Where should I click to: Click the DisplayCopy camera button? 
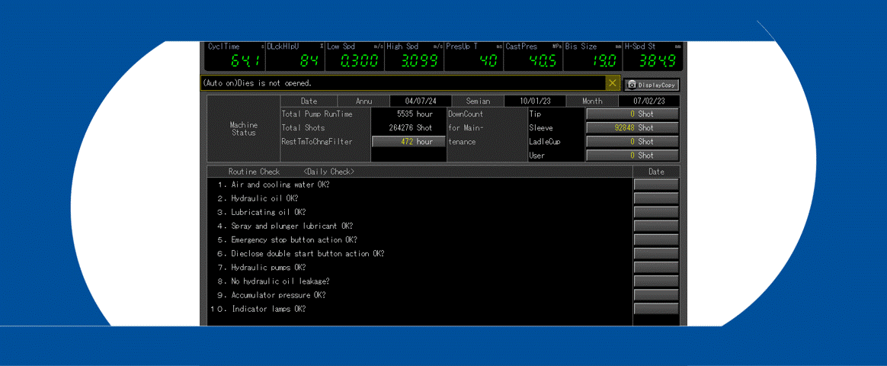(x=652, y=85)
